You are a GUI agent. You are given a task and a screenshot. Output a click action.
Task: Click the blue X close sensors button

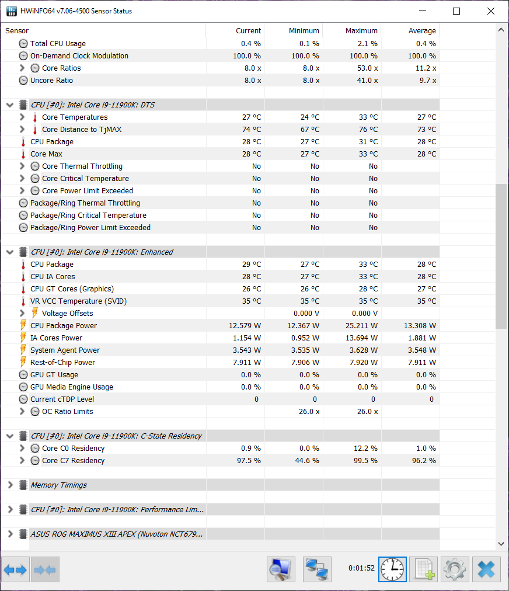pyautogui.click(x=486, y=570)
